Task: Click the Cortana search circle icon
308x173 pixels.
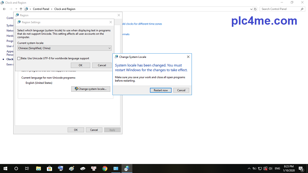Action: coord(16,168)
